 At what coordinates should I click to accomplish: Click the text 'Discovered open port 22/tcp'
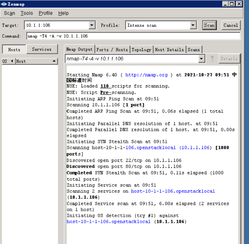[104, 161]
